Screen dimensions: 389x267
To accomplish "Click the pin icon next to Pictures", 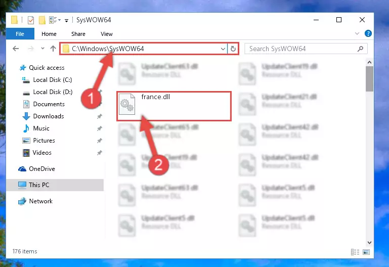I will tap(100, 141).
